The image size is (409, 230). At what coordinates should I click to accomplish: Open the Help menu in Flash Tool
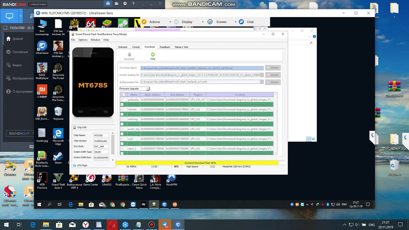(x=106, y=40)
